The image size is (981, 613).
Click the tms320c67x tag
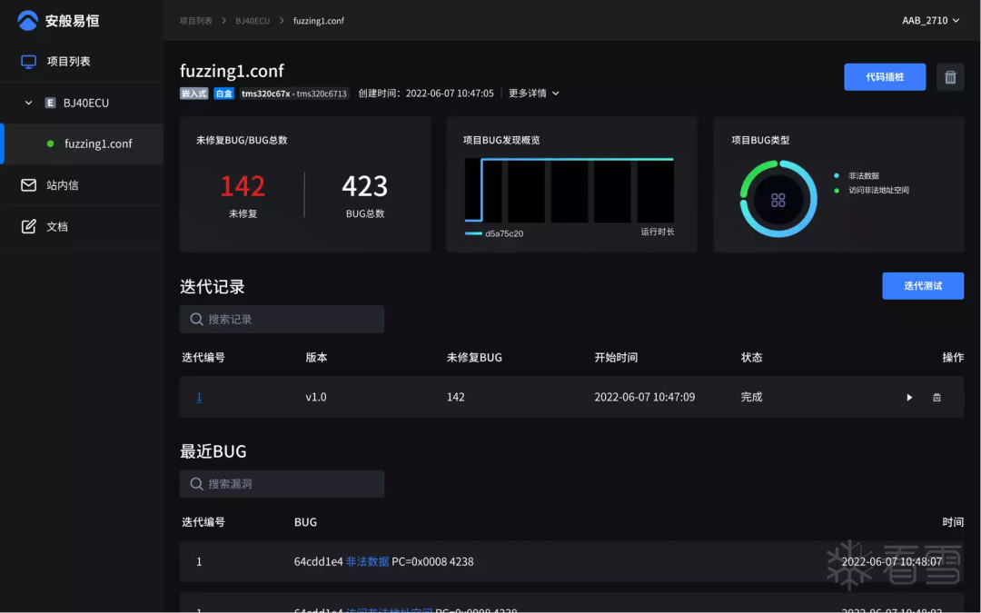[x=294, y=94]
